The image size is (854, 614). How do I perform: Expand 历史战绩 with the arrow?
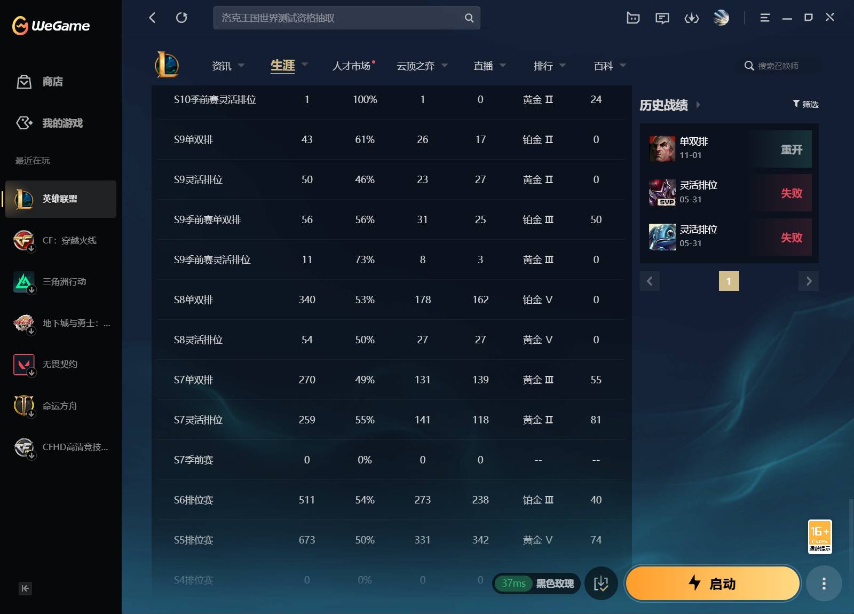(x=698, y=105)
